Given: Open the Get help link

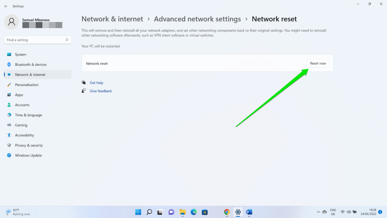Looking at the screenshot, I should tap(96, 83).
